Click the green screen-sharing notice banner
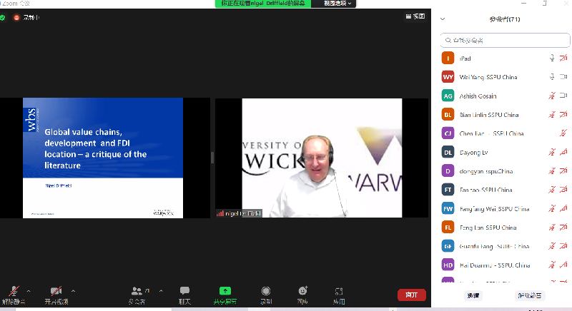Screen dimensions: 572x311 click(263, 4)
